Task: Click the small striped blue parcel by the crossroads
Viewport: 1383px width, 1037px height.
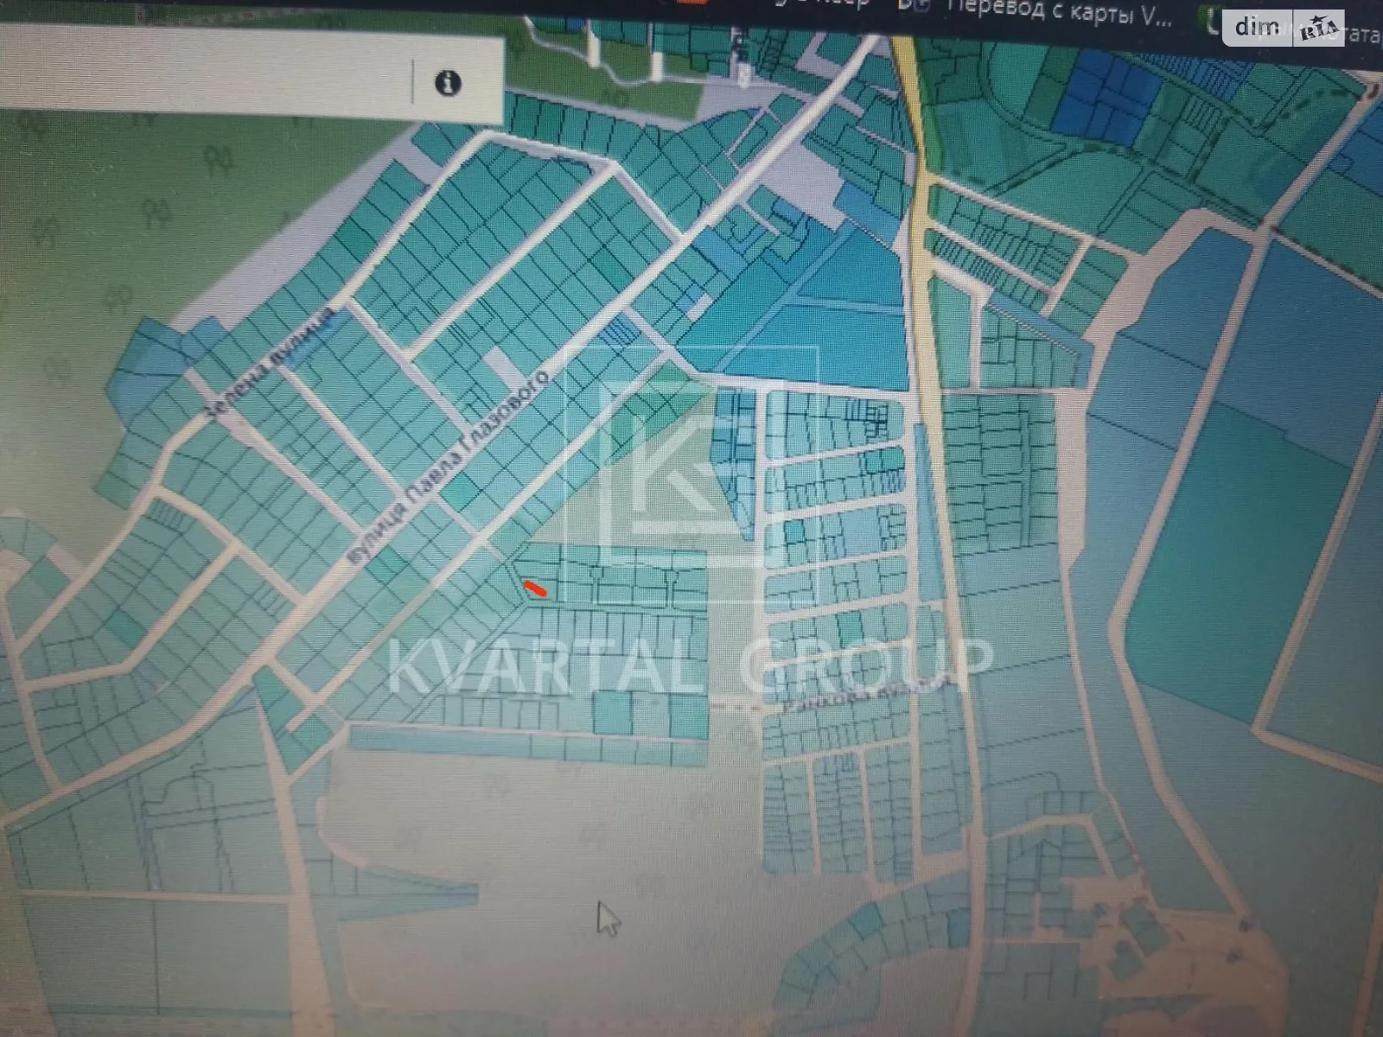Action: [616, 333]
